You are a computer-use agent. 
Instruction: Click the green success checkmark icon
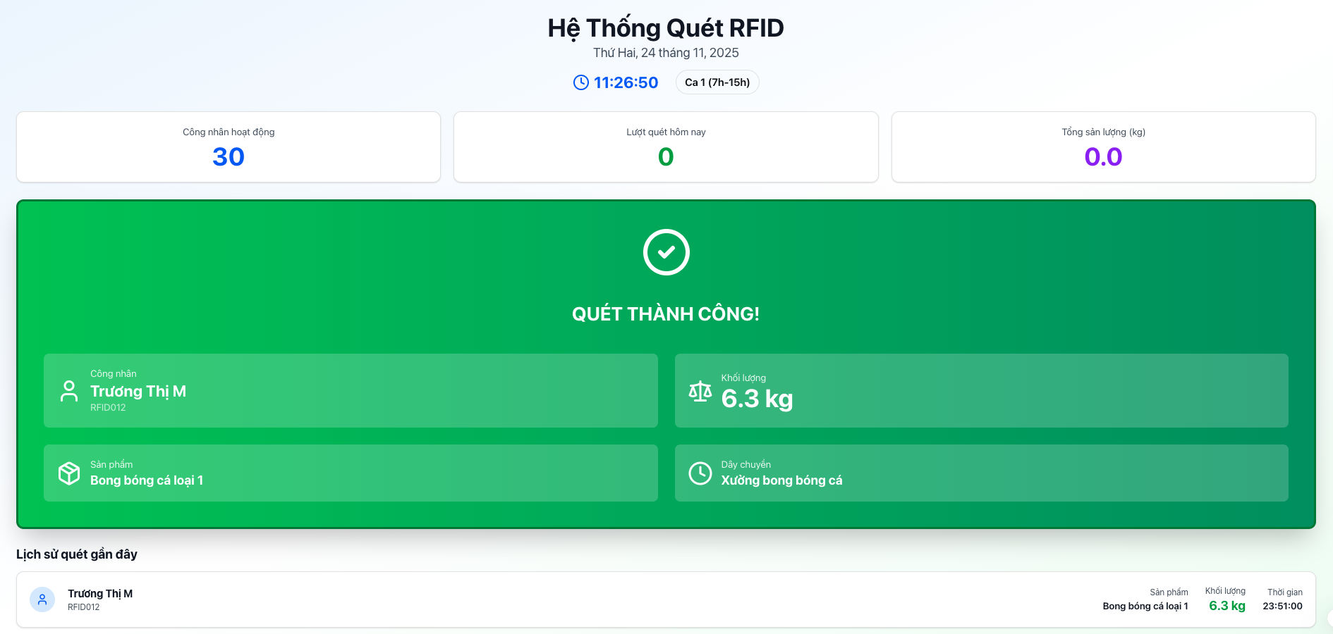tap(666, 251)
